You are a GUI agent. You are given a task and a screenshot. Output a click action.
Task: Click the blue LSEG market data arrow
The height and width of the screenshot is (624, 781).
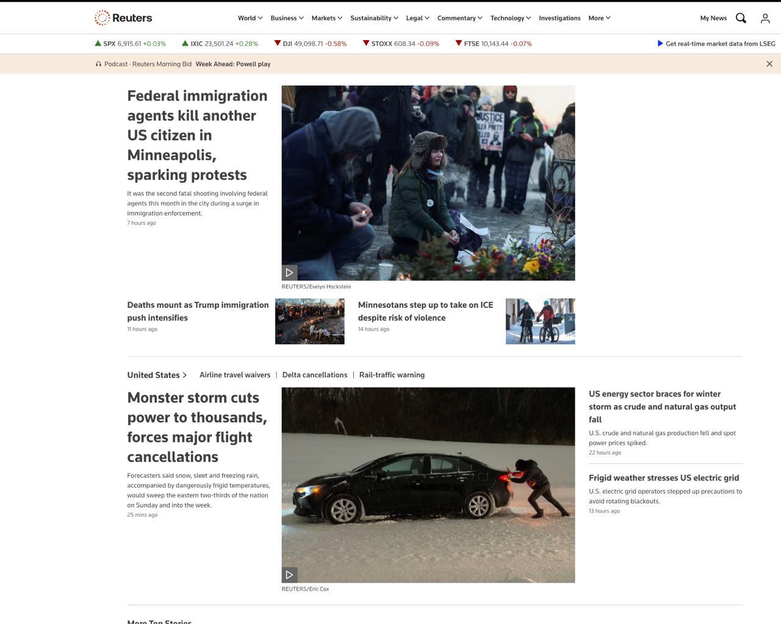pos(660,44)
